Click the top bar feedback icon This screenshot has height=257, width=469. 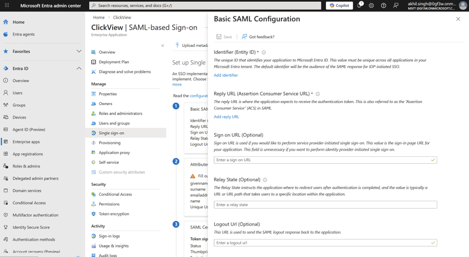(396, 5)
